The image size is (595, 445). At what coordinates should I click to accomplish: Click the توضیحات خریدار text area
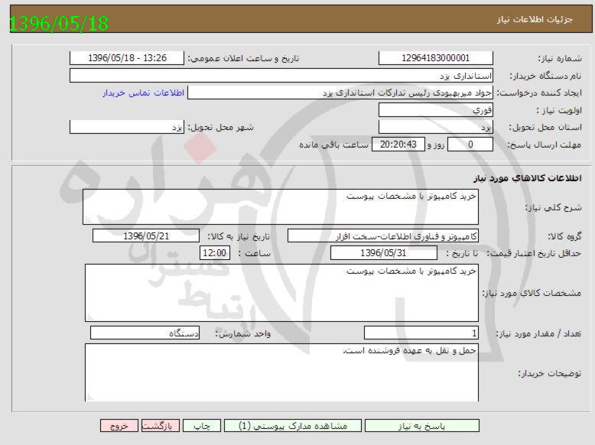(x=280, y=372)
